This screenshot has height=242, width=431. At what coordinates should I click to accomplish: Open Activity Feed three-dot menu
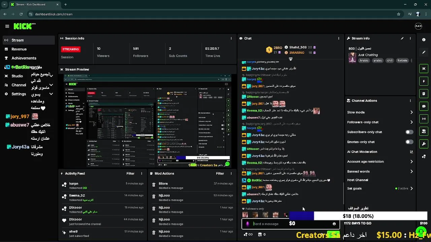click(141, 173)
